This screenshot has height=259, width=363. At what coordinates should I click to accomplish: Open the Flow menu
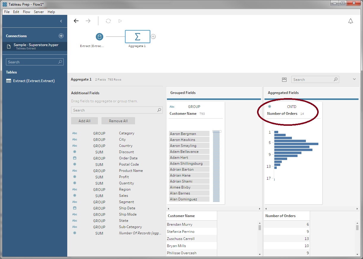click(x=26, y=12)
